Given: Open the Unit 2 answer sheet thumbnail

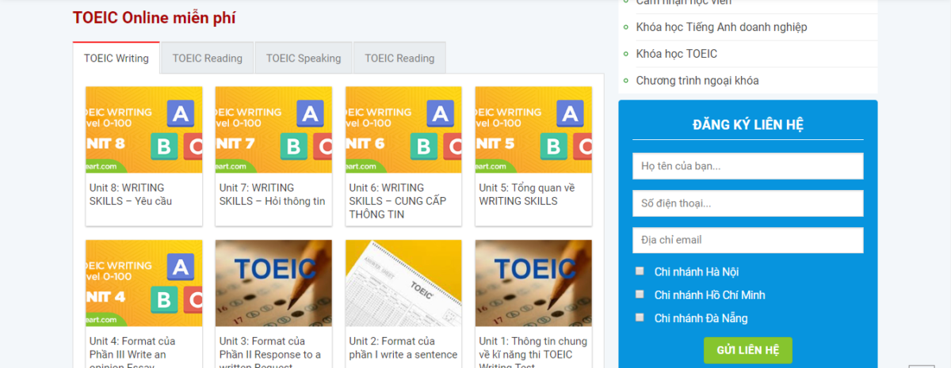Looking at the screenshot, I should [x=403, y=283].
